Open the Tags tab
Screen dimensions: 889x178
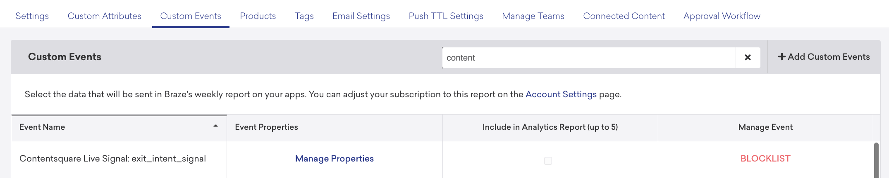(x=304, y=16)
